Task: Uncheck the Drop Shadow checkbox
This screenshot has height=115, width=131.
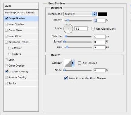Action: [6, 18]
